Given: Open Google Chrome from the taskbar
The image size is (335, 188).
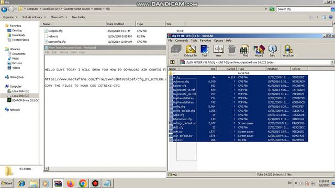Looking at the screenshot, I should tap(83, 183).
